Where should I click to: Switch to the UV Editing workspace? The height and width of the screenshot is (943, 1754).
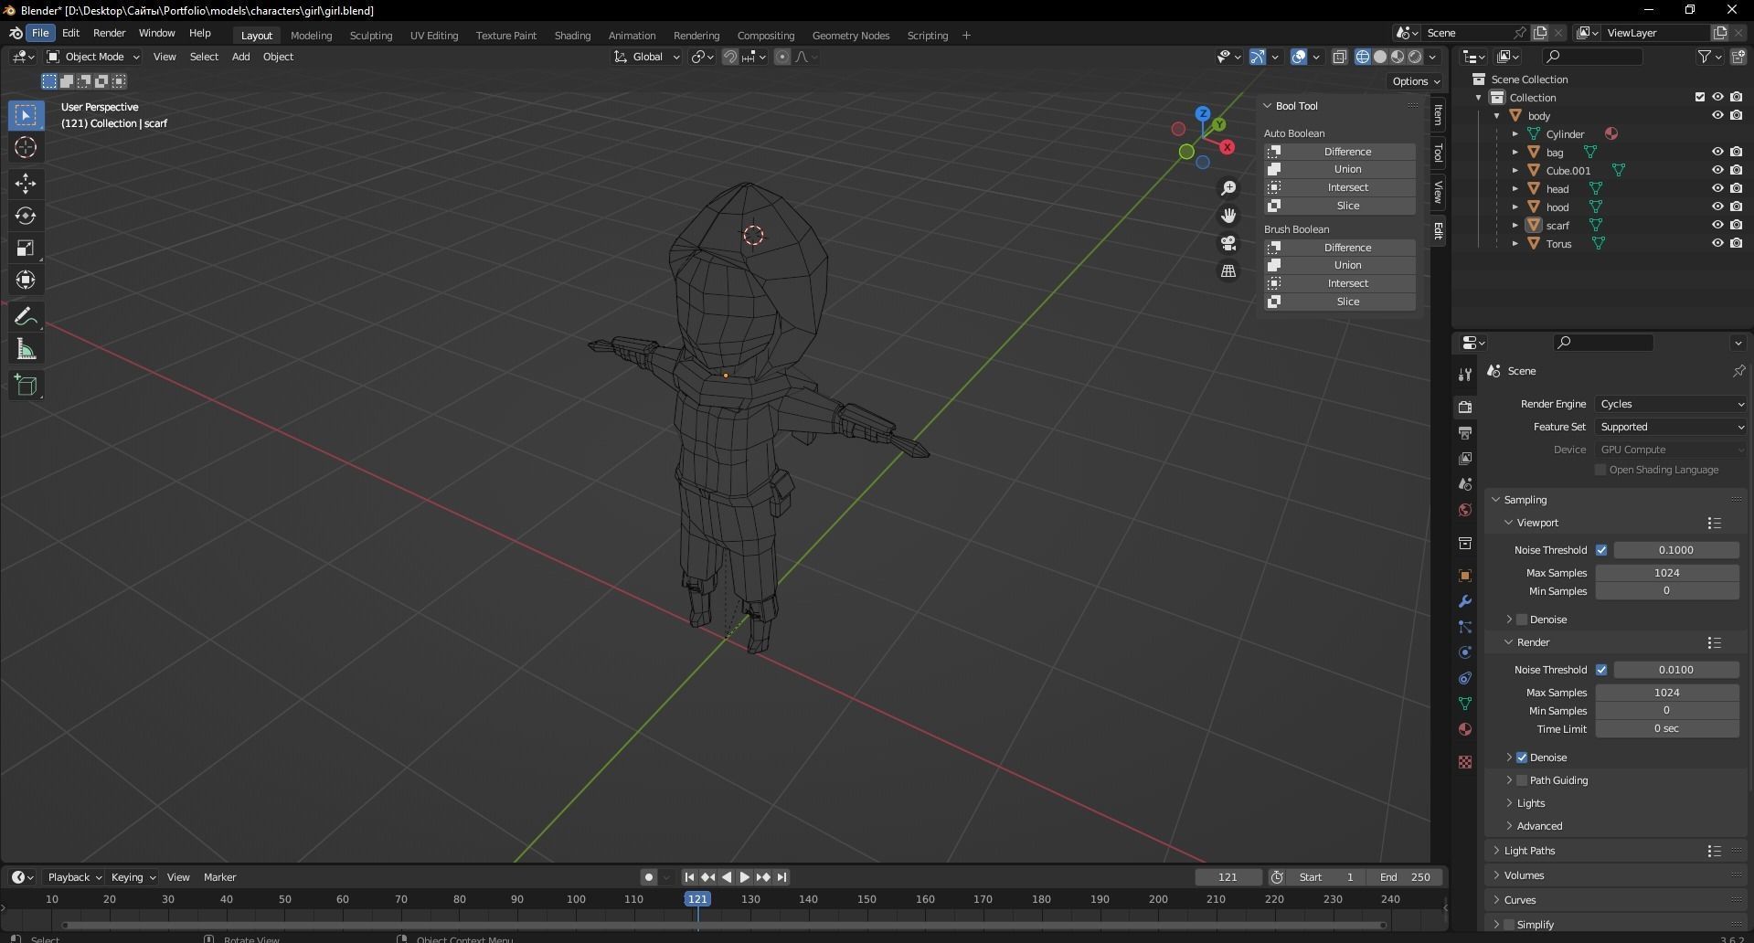coord(433,36)
